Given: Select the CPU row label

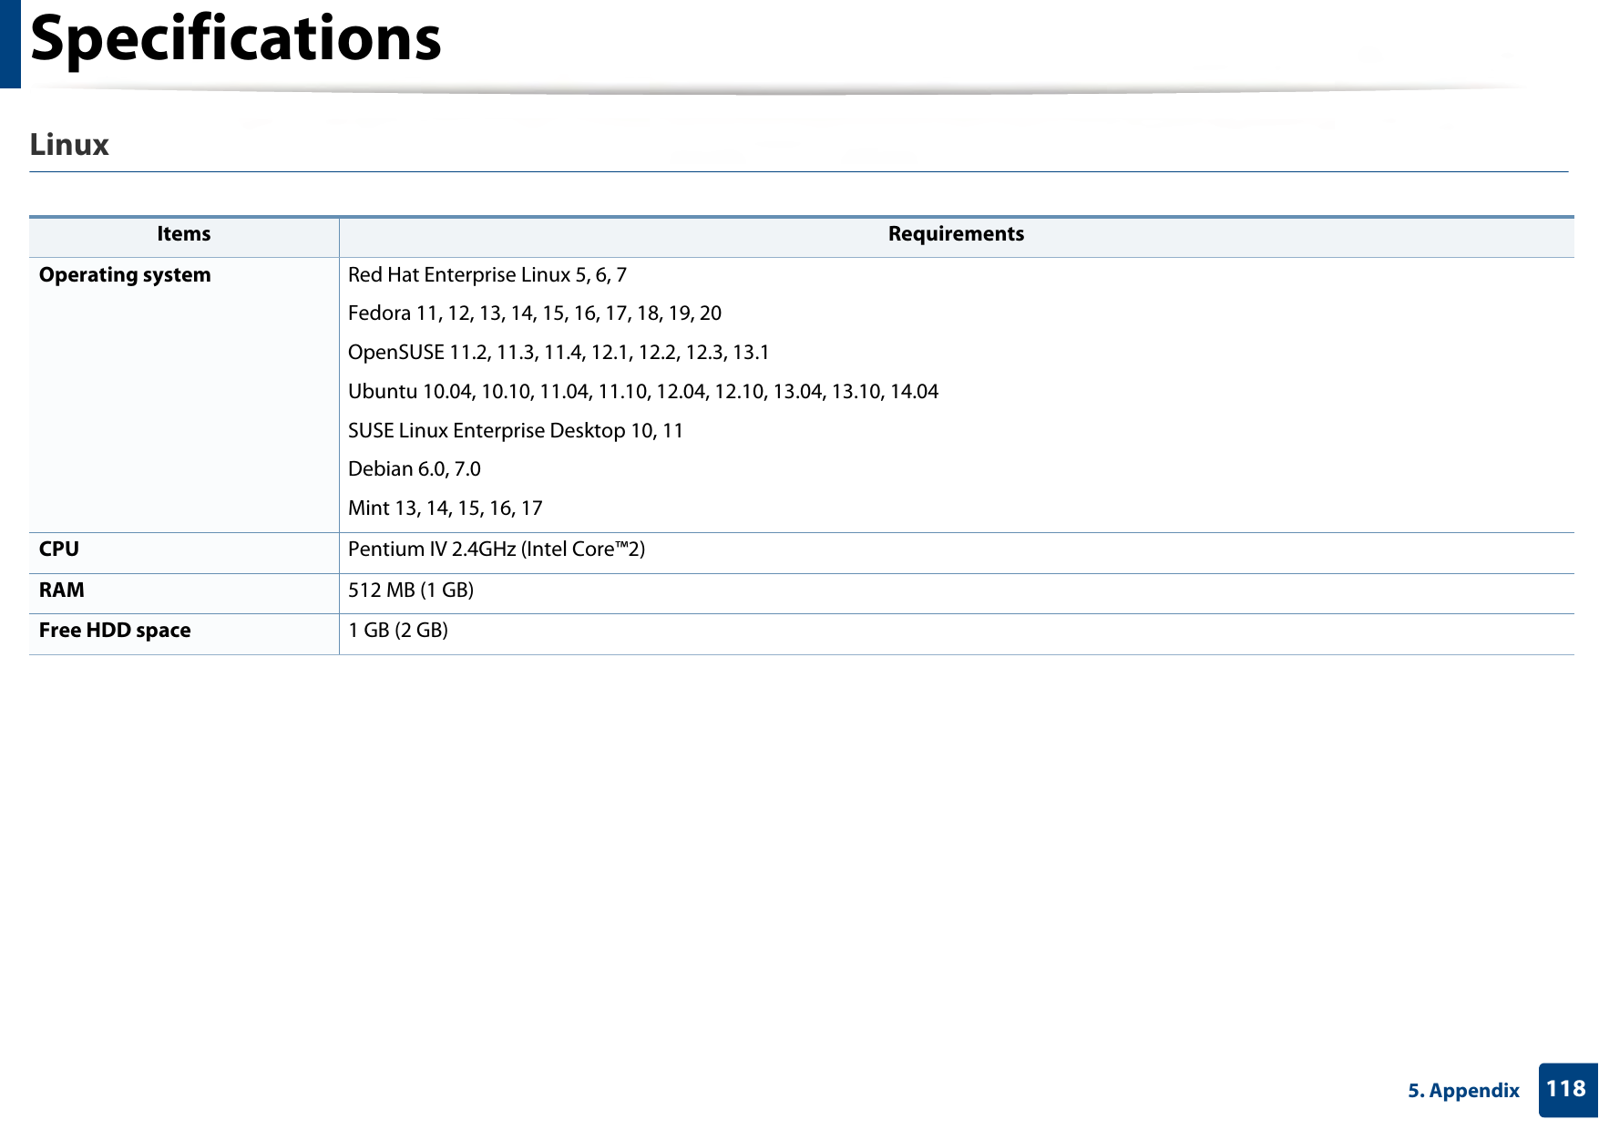Looking at the screenshot, I should coord(58,549).
